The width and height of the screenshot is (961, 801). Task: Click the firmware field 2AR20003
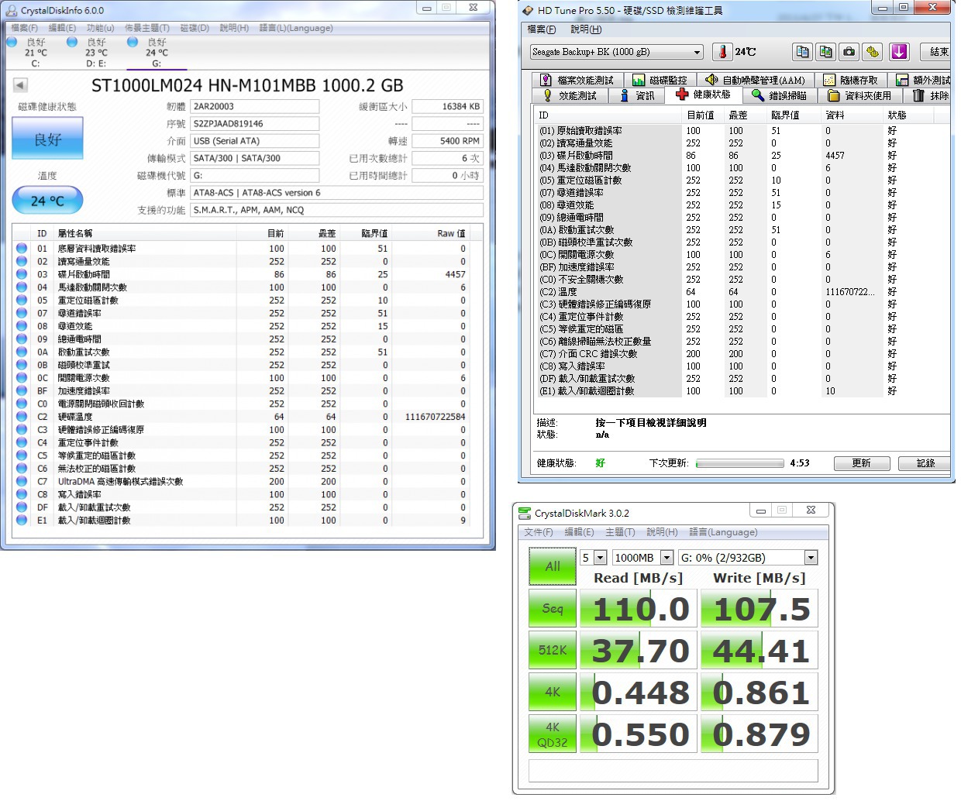coord(254,106)
